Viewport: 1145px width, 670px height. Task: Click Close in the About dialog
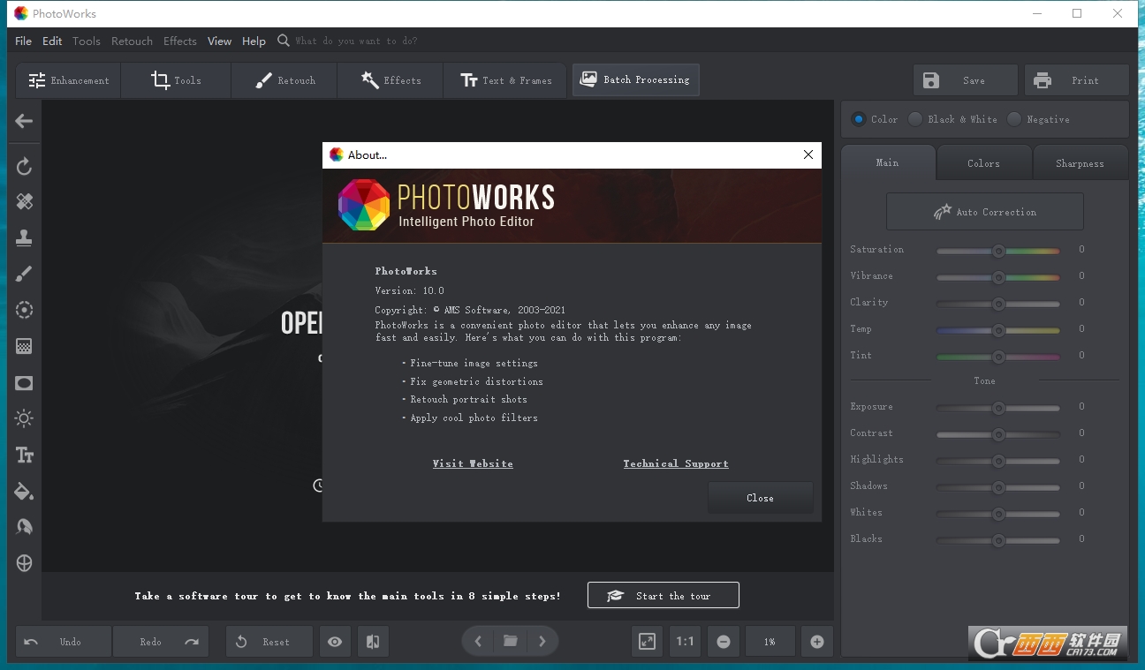(x=760, y=498)
